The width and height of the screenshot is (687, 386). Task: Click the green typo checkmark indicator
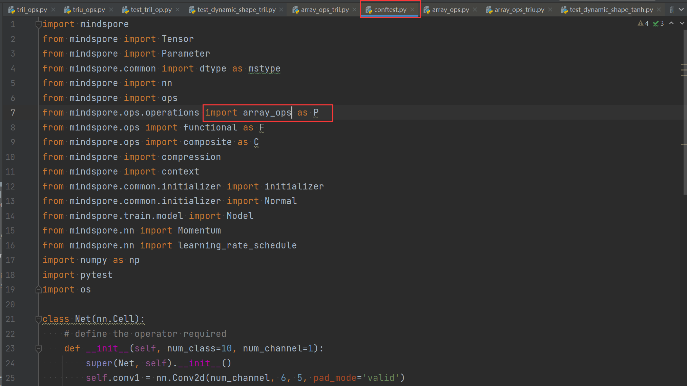click(656, 23)
